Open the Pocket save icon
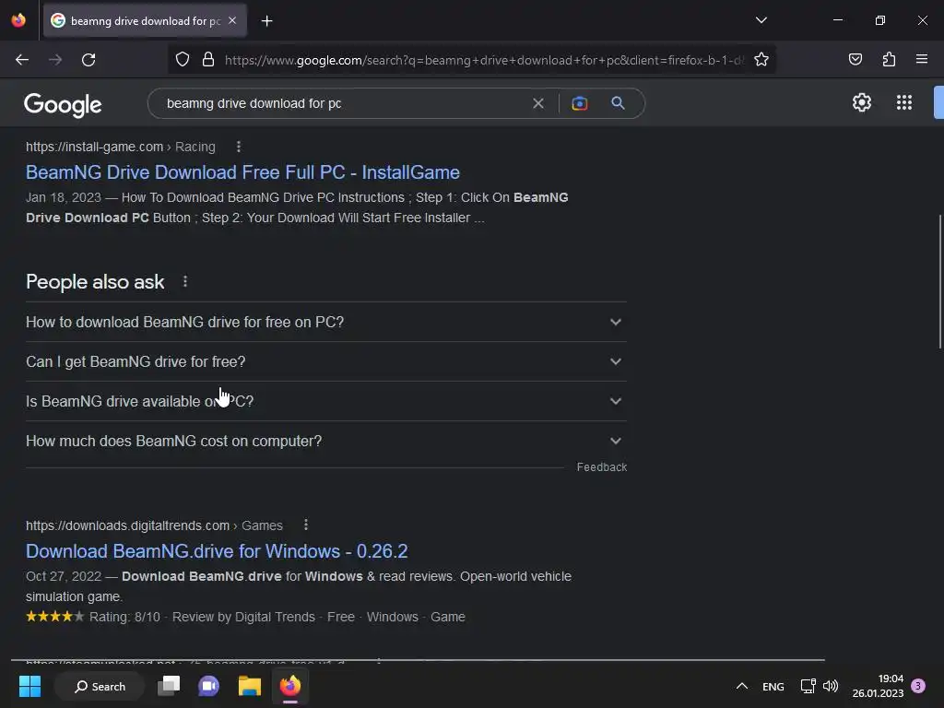 coord(855,59)
